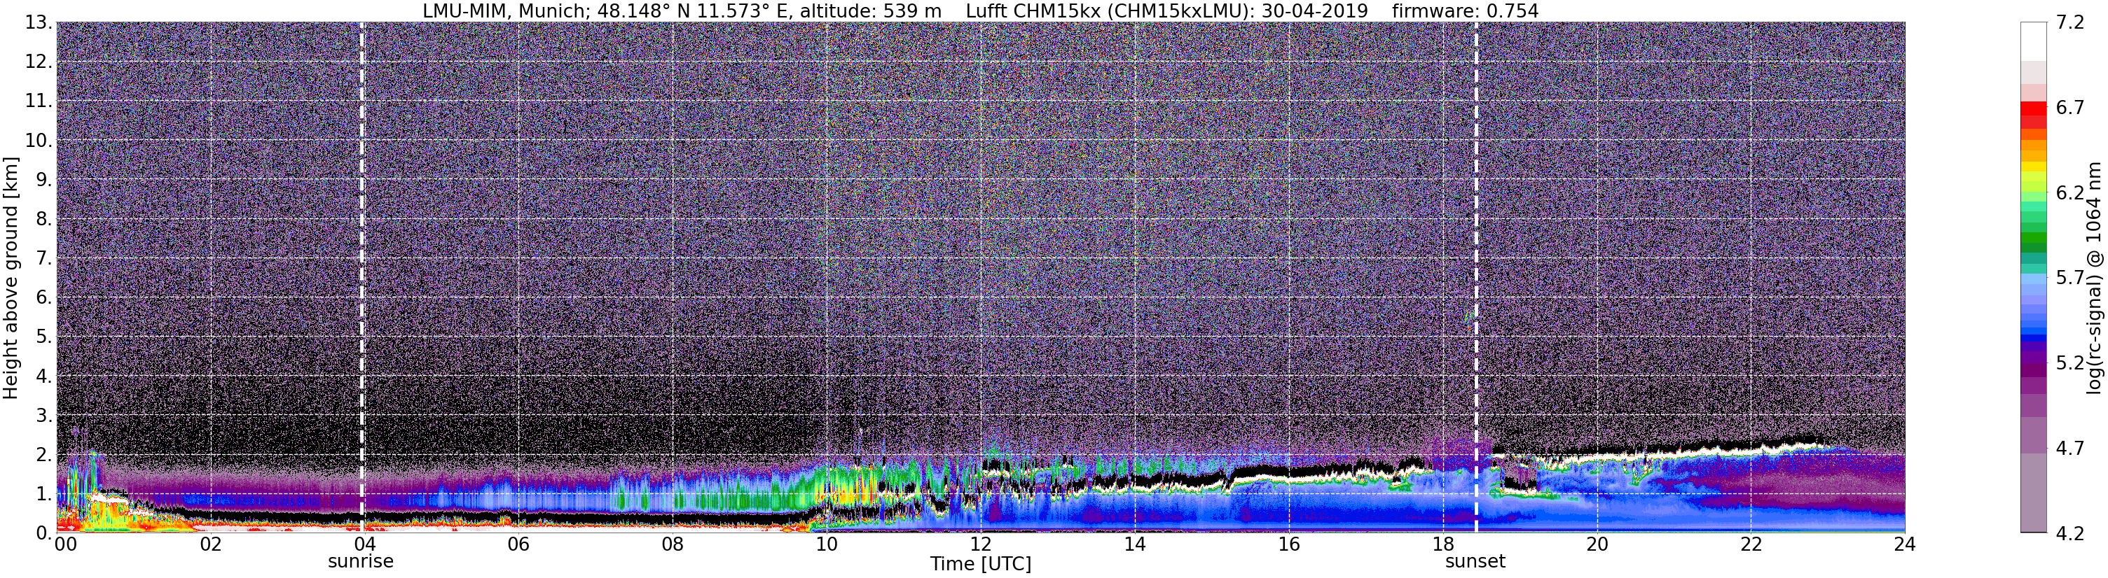Click the red segment of the colorbar
This screenshot has height=578, width=2108.
2034,108
